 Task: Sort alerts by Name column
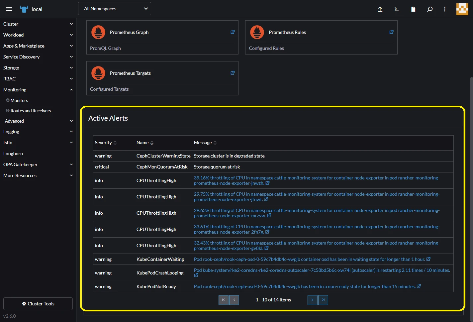point(145,143)
